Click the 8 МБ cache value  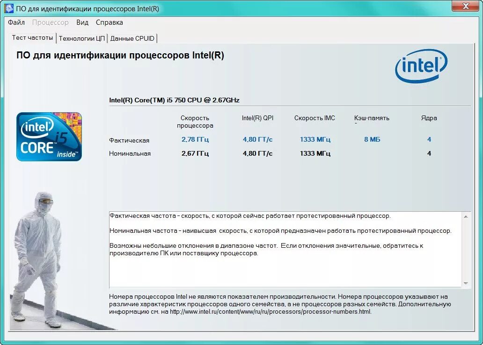coord(372,139)
